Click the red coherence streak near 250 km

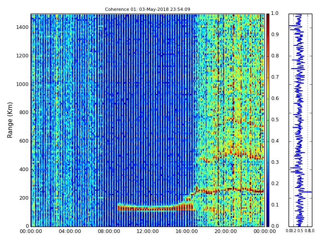(230, 190)
